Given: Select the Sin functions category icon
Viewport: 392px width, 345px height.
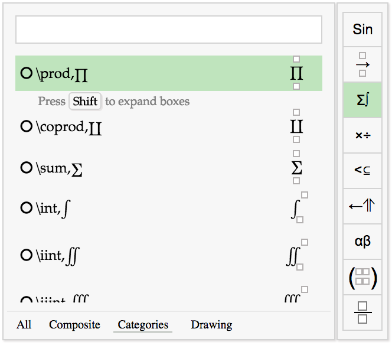Looking at the screenshot, I should pyautogui.click(x=362, y=29).
